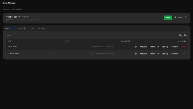
Task: Drop the frappe.test site
Action: (183, 54)
